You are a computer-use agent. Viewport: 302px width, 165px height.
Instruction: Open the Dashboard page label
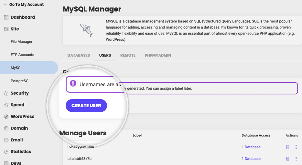coord(23,17)
